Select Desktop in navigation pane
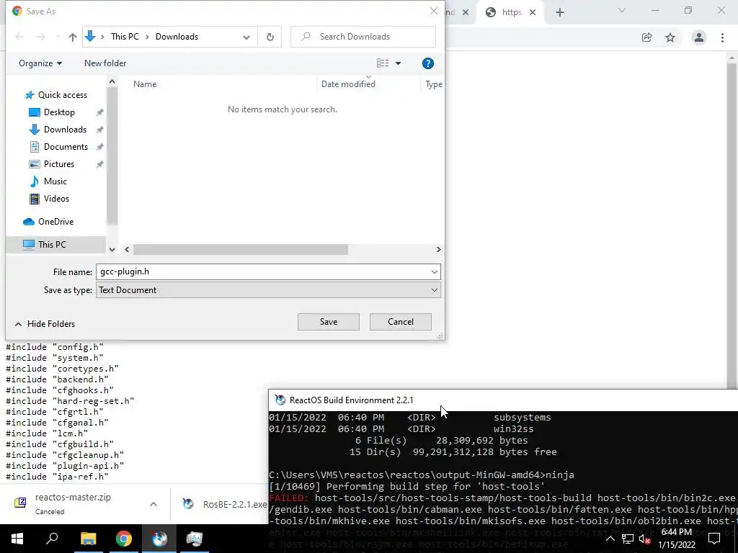738x553 pixels. 59,112
